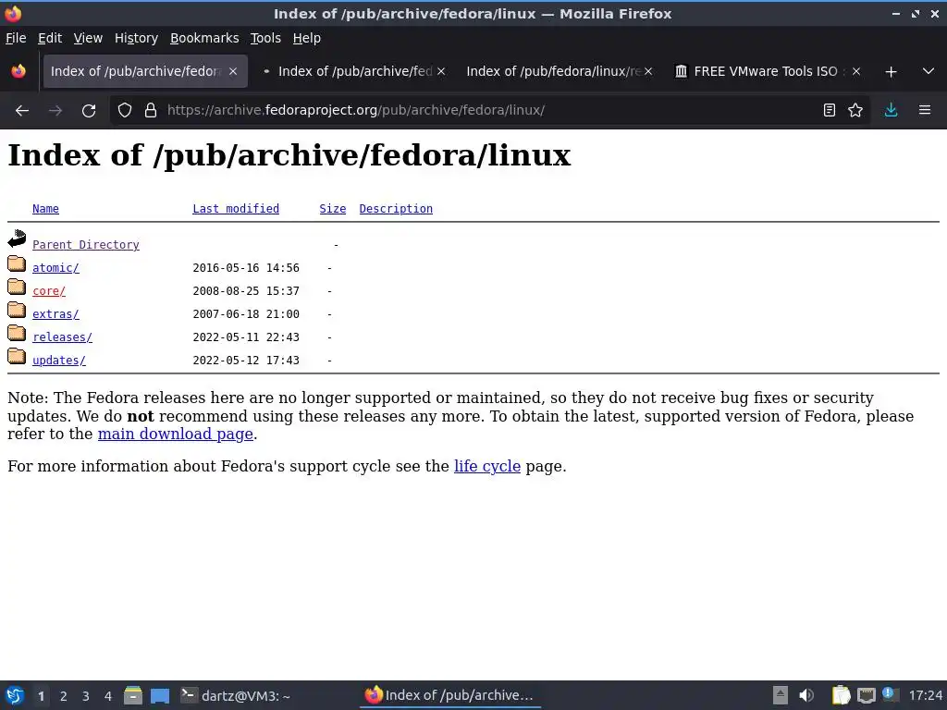Screen dimensions: 947x710
Task: Switch to workspace 3 in pager
Action: coord(86,696)
